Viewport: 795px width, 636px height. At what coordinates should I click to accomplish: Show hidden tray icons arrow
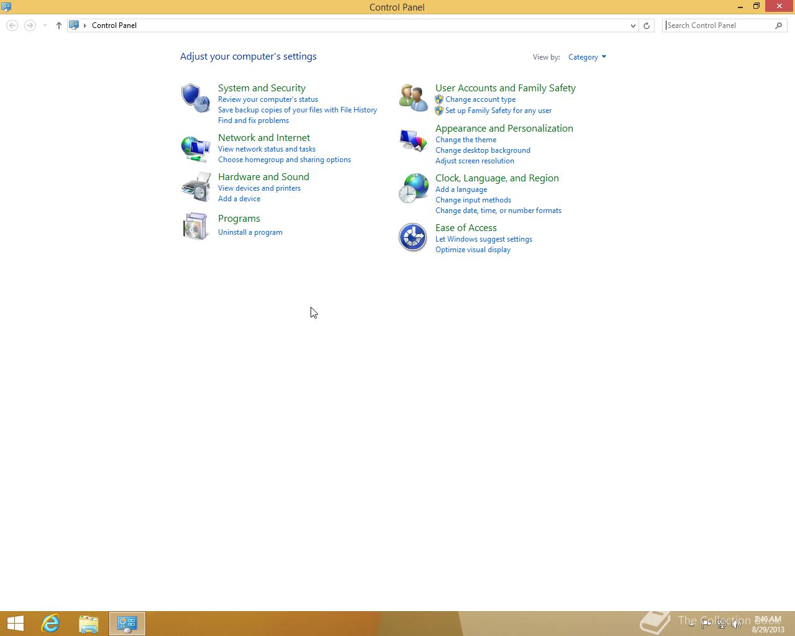pos(691,624)
